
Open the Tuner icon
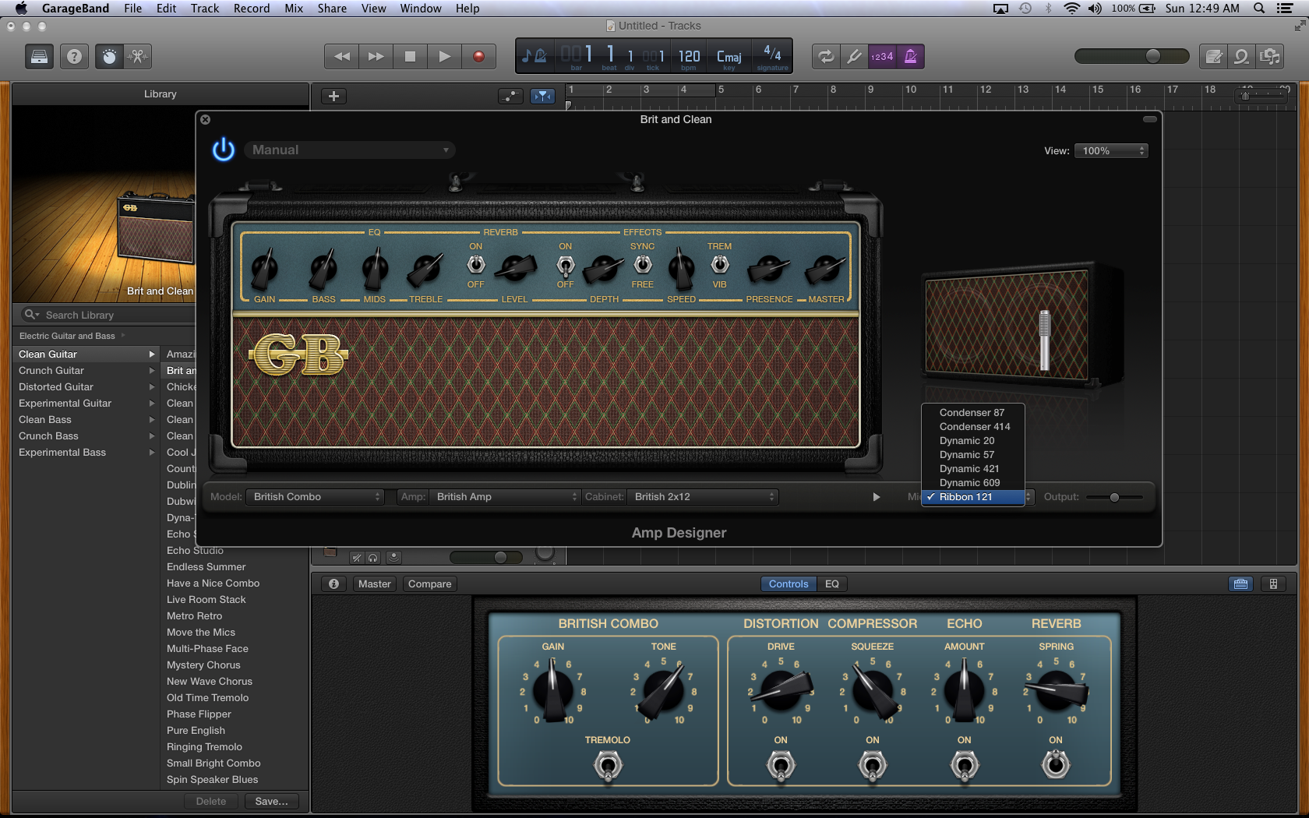(854, 56)
